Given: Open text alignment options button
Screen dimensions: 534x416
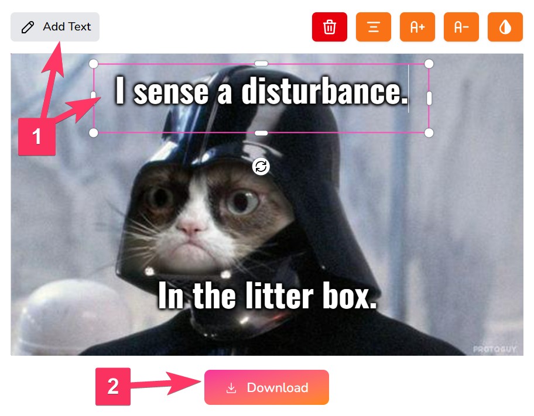Looking at the screenshot, I should pos(373,27).
